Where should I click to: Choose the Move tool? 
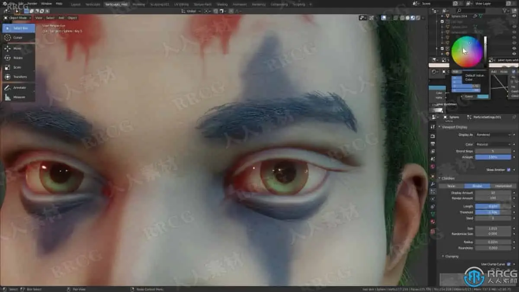point(19,48)
